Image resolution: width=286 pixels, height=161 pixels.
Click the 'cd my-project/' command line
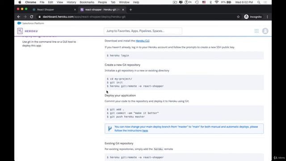click(x=119, y=79)
